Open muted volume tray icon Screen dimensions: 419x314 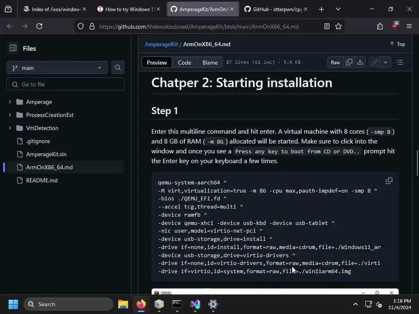[378, 304]
